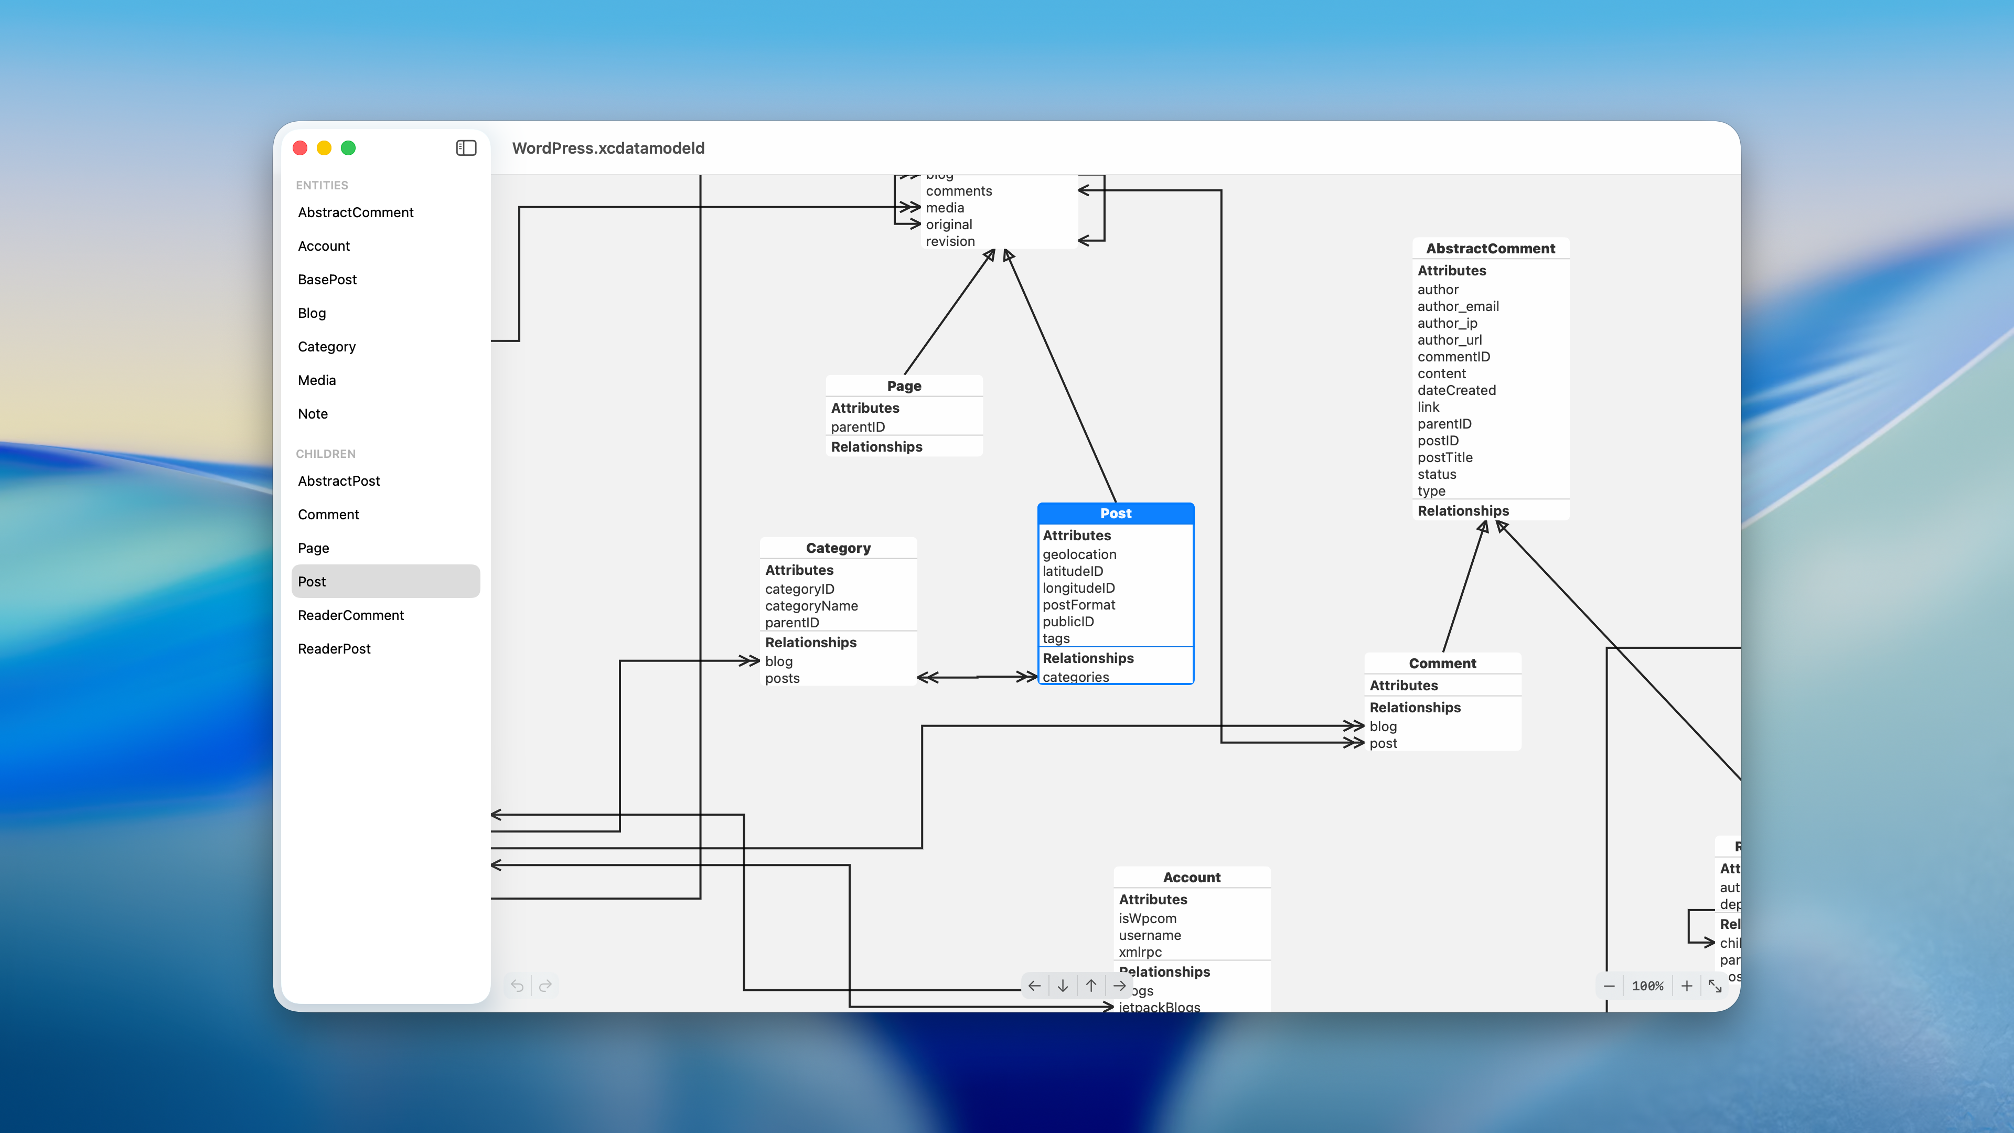
Task: Select Media in the sidebar
Action: (x=385, y=380)
